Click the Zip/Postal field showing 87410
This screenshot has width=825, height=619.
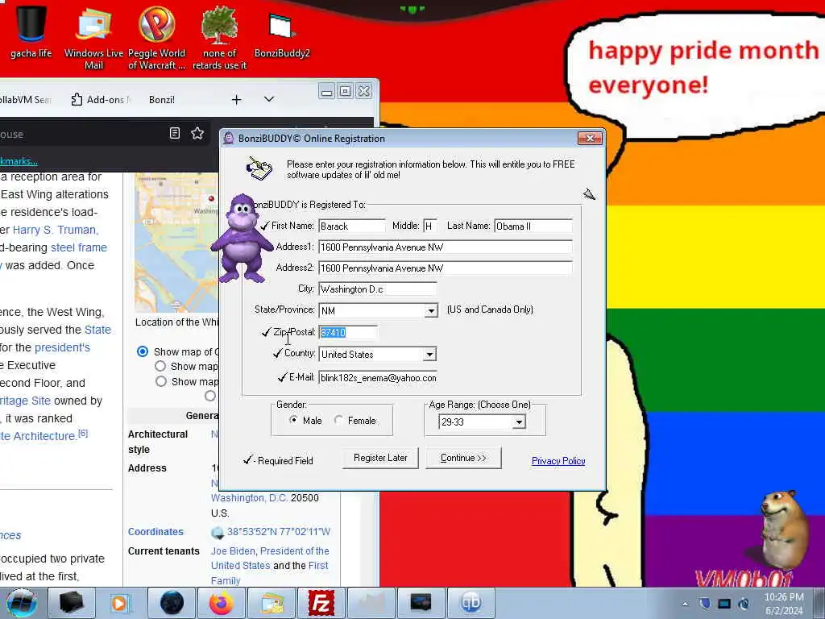click(x=347, y=332)
